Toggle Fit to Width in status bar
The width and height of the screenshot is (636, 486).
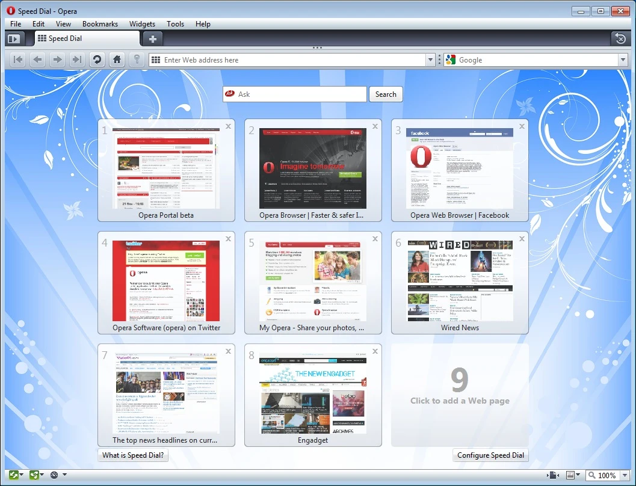coord(553,475)
